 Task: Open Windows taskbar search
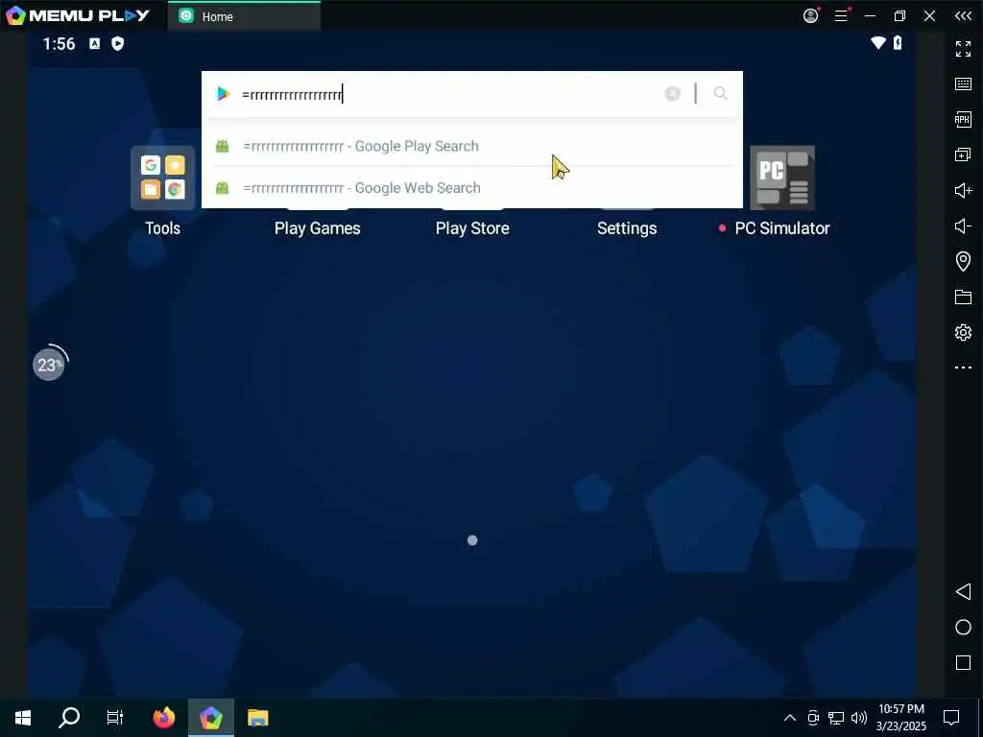click(69, 718)
